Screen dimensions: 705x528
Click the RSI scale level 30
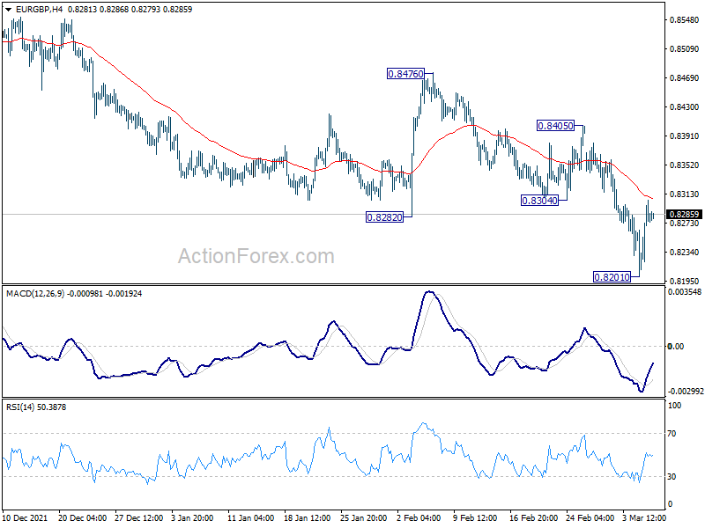point(672,477)
